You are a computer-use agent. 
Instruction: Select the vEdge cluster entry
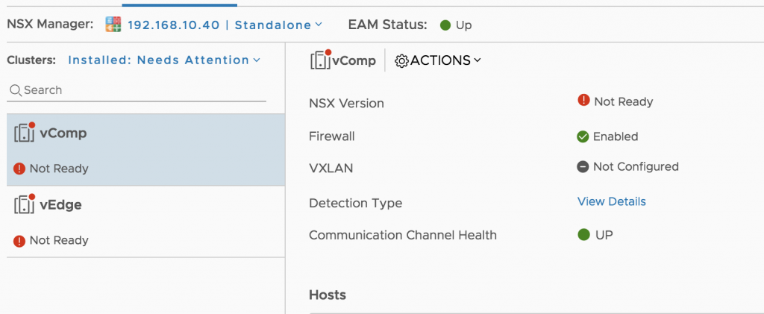(x=145, y=222)
